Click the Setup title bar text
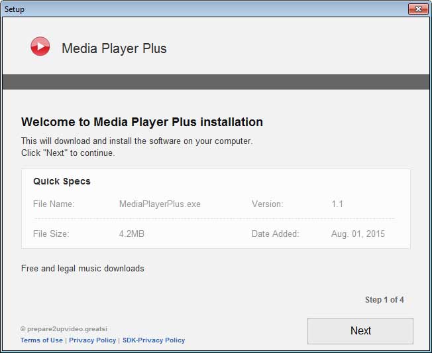Image resolution: width=432 pixels, height=353 pixels. click(x=15, y=9)
